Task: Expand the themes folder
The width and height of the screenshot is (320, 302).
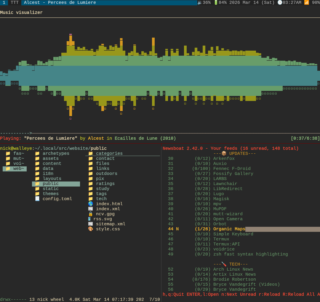Action: point(50,194)
